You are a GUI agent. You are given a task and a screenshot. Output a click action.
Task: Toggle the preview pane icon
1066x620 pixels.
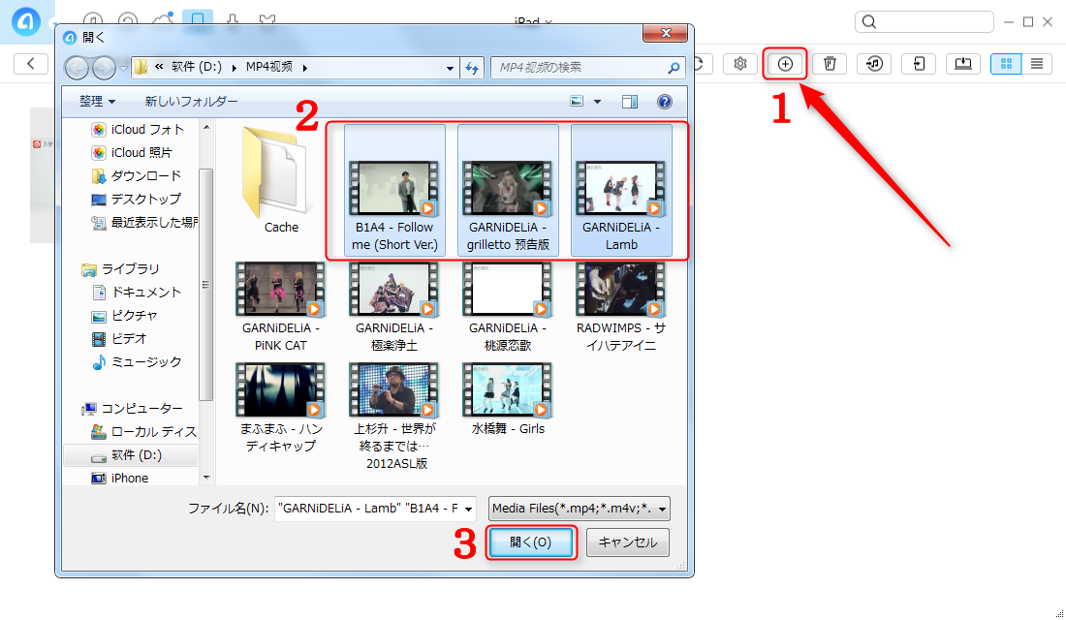coord(630,102)
